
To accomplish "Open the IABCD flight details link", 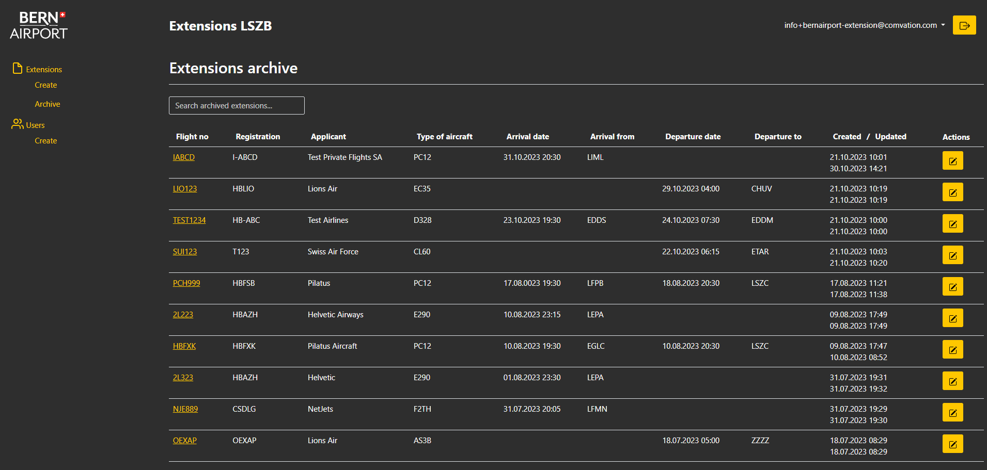I will pyautogui.click(x=183, y=157).
